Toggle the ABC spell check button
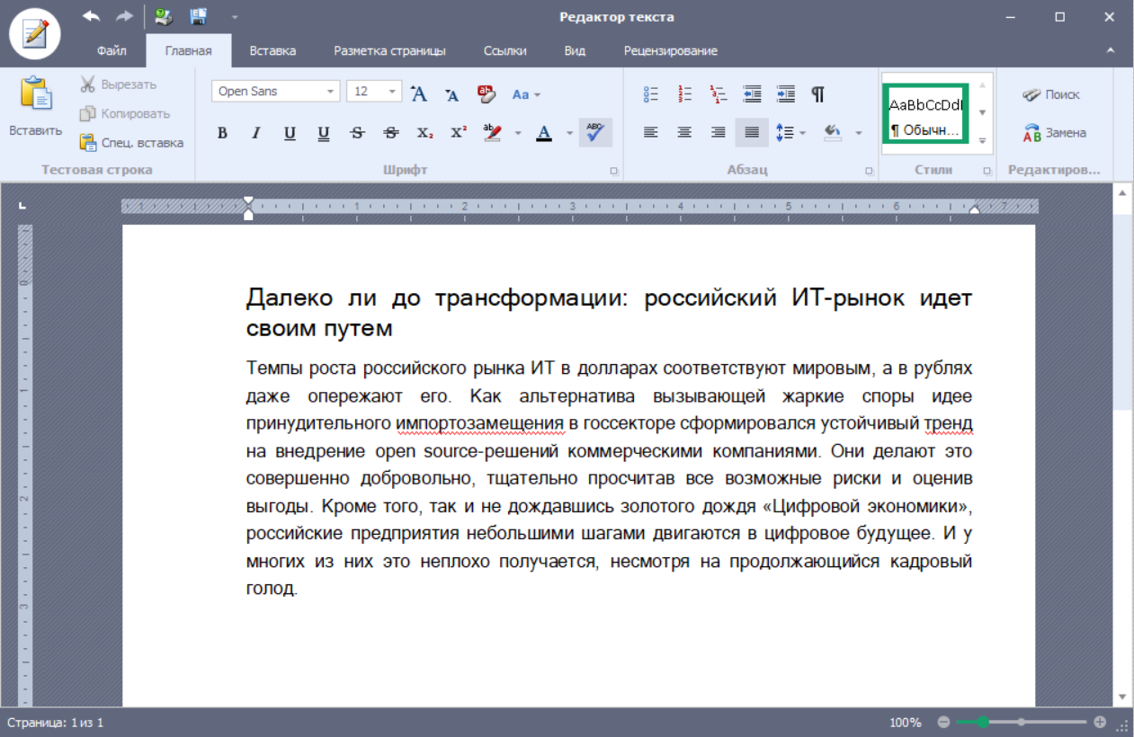The height and width of the screenshot is (737, 1134). pyautogui.click(x=595, y=133)
